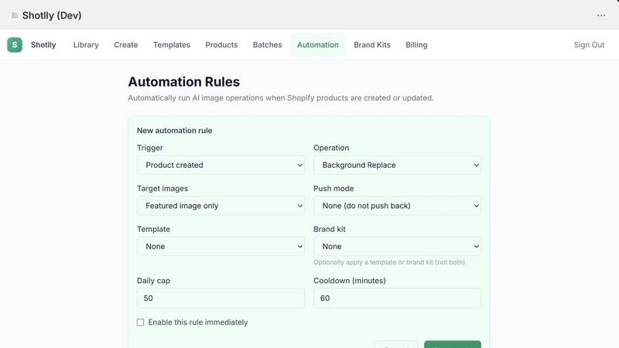Go to the Billing tab
This screenshot has height=348, width=619.
click(x=416, y=45)
